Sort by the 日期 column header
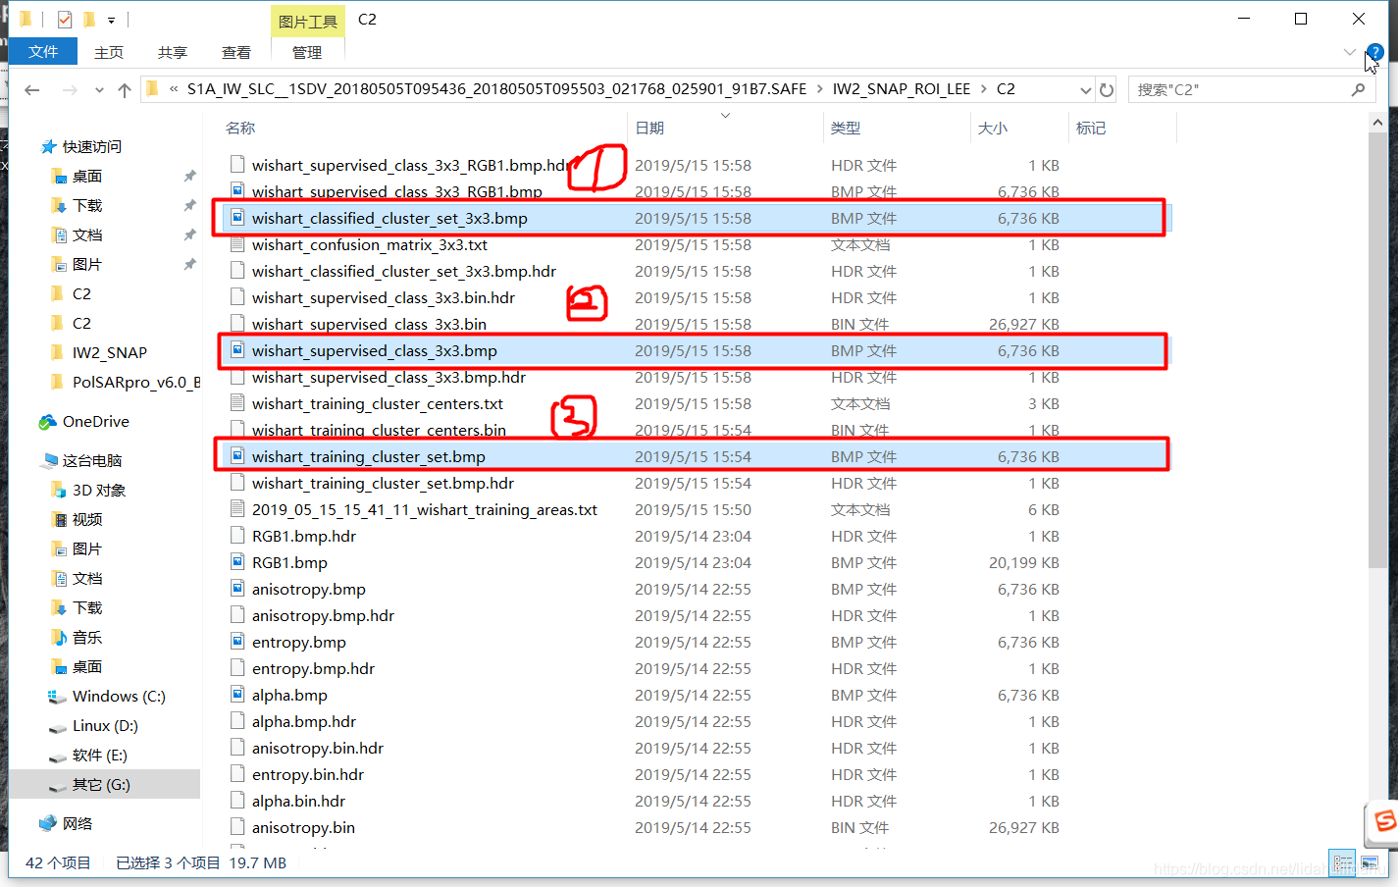 (649, 128)
